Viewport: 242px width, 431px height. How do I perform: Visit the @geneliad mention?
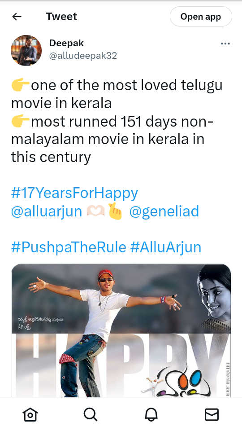pyautogui.click(x=164, y=211)
